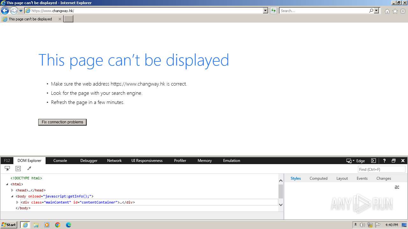Open File Explorer from the taskbar
The width and height of the screenshot is (408, 229).
(x=36, y=225)
